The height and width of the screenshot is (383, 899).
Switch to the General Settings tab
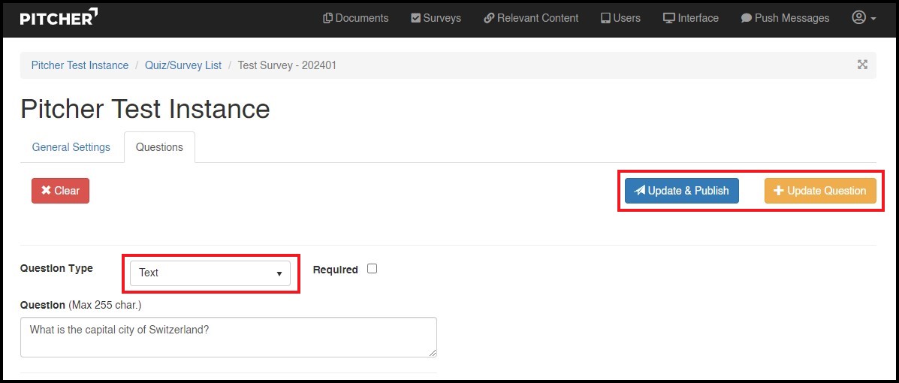[71, 147]
